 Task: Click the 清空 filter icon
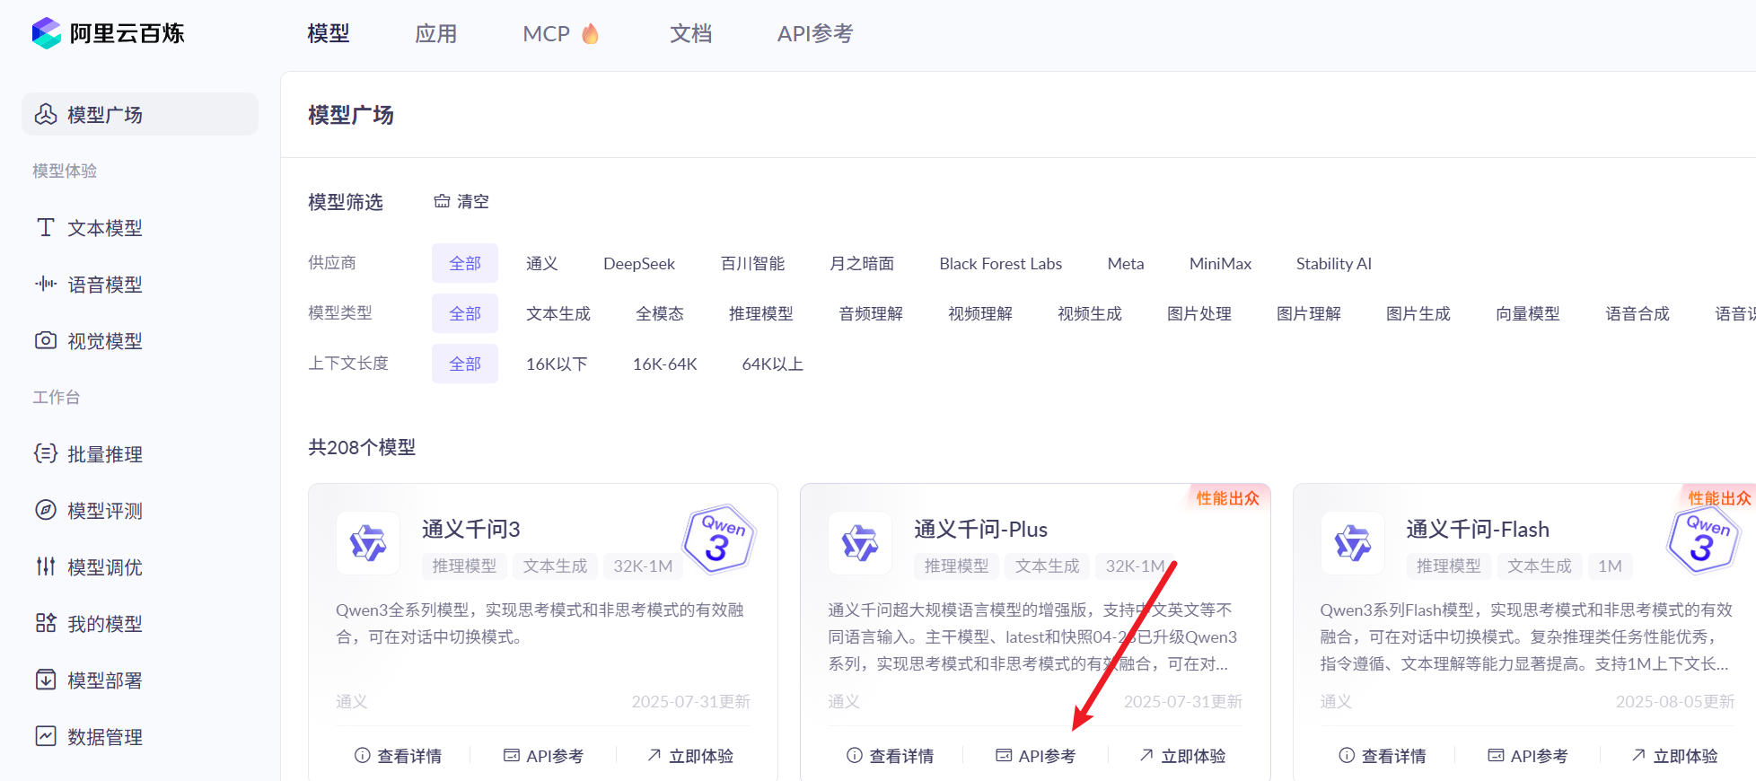[x=442, y=201]
